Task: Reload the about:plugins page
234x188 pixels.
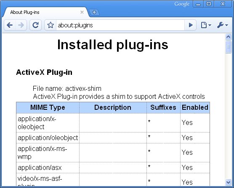Action: (x=35, y=25)
